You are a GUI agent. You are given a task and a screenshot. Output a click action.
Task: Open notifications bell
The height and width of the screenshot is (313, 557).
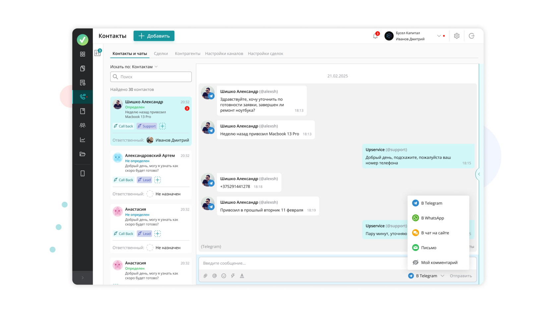click(x=375, y=36)
